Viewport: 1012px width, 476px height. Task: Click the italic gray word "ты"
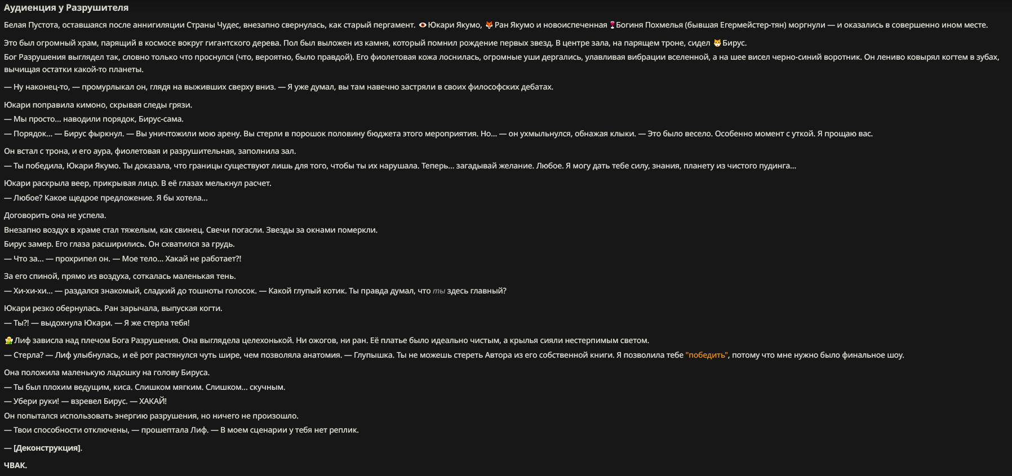(438, 291)
